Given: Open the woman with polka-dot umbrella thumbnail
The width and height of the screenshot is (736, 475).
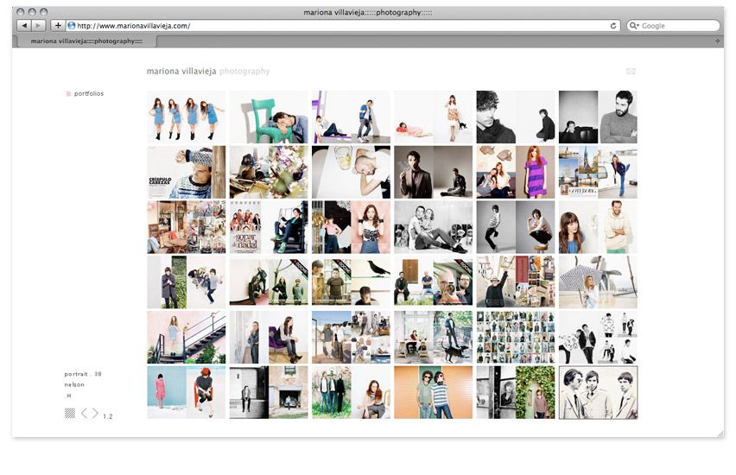Looking at the screenshot, I should pyautogui.click(x=598, y=282).
